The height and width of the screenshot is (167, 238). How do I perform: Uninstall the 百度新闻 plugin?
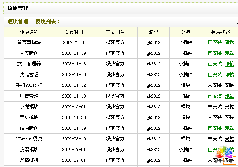pos(229,53)
